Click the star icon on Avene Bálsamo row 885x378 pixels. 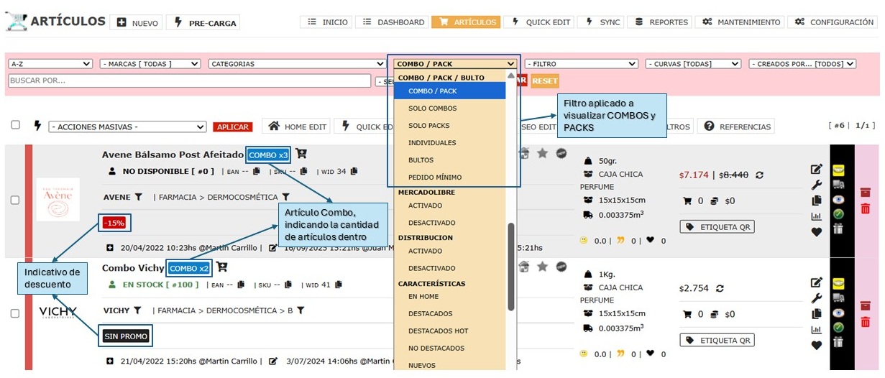pos(542,153)
